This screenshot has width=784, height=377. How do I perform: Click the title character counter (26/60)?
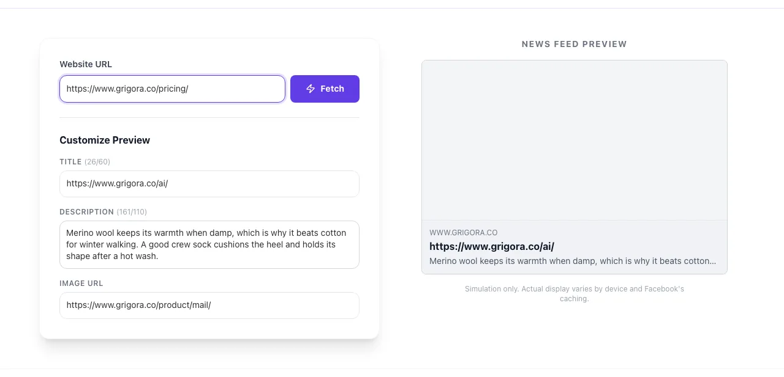tap(97, 162)
